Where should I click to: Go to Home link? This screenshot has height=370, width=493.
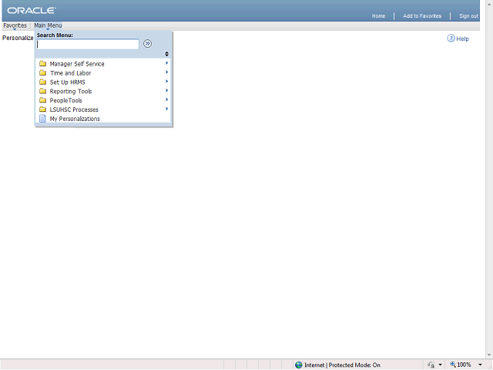(x=378, y=15)
